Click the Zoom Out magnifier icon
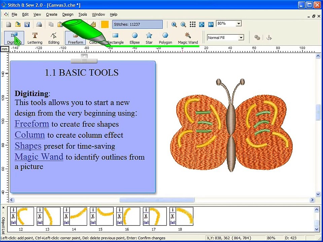Image resolution: width=323 pixels, height=242 pixels. coord(183,25)
